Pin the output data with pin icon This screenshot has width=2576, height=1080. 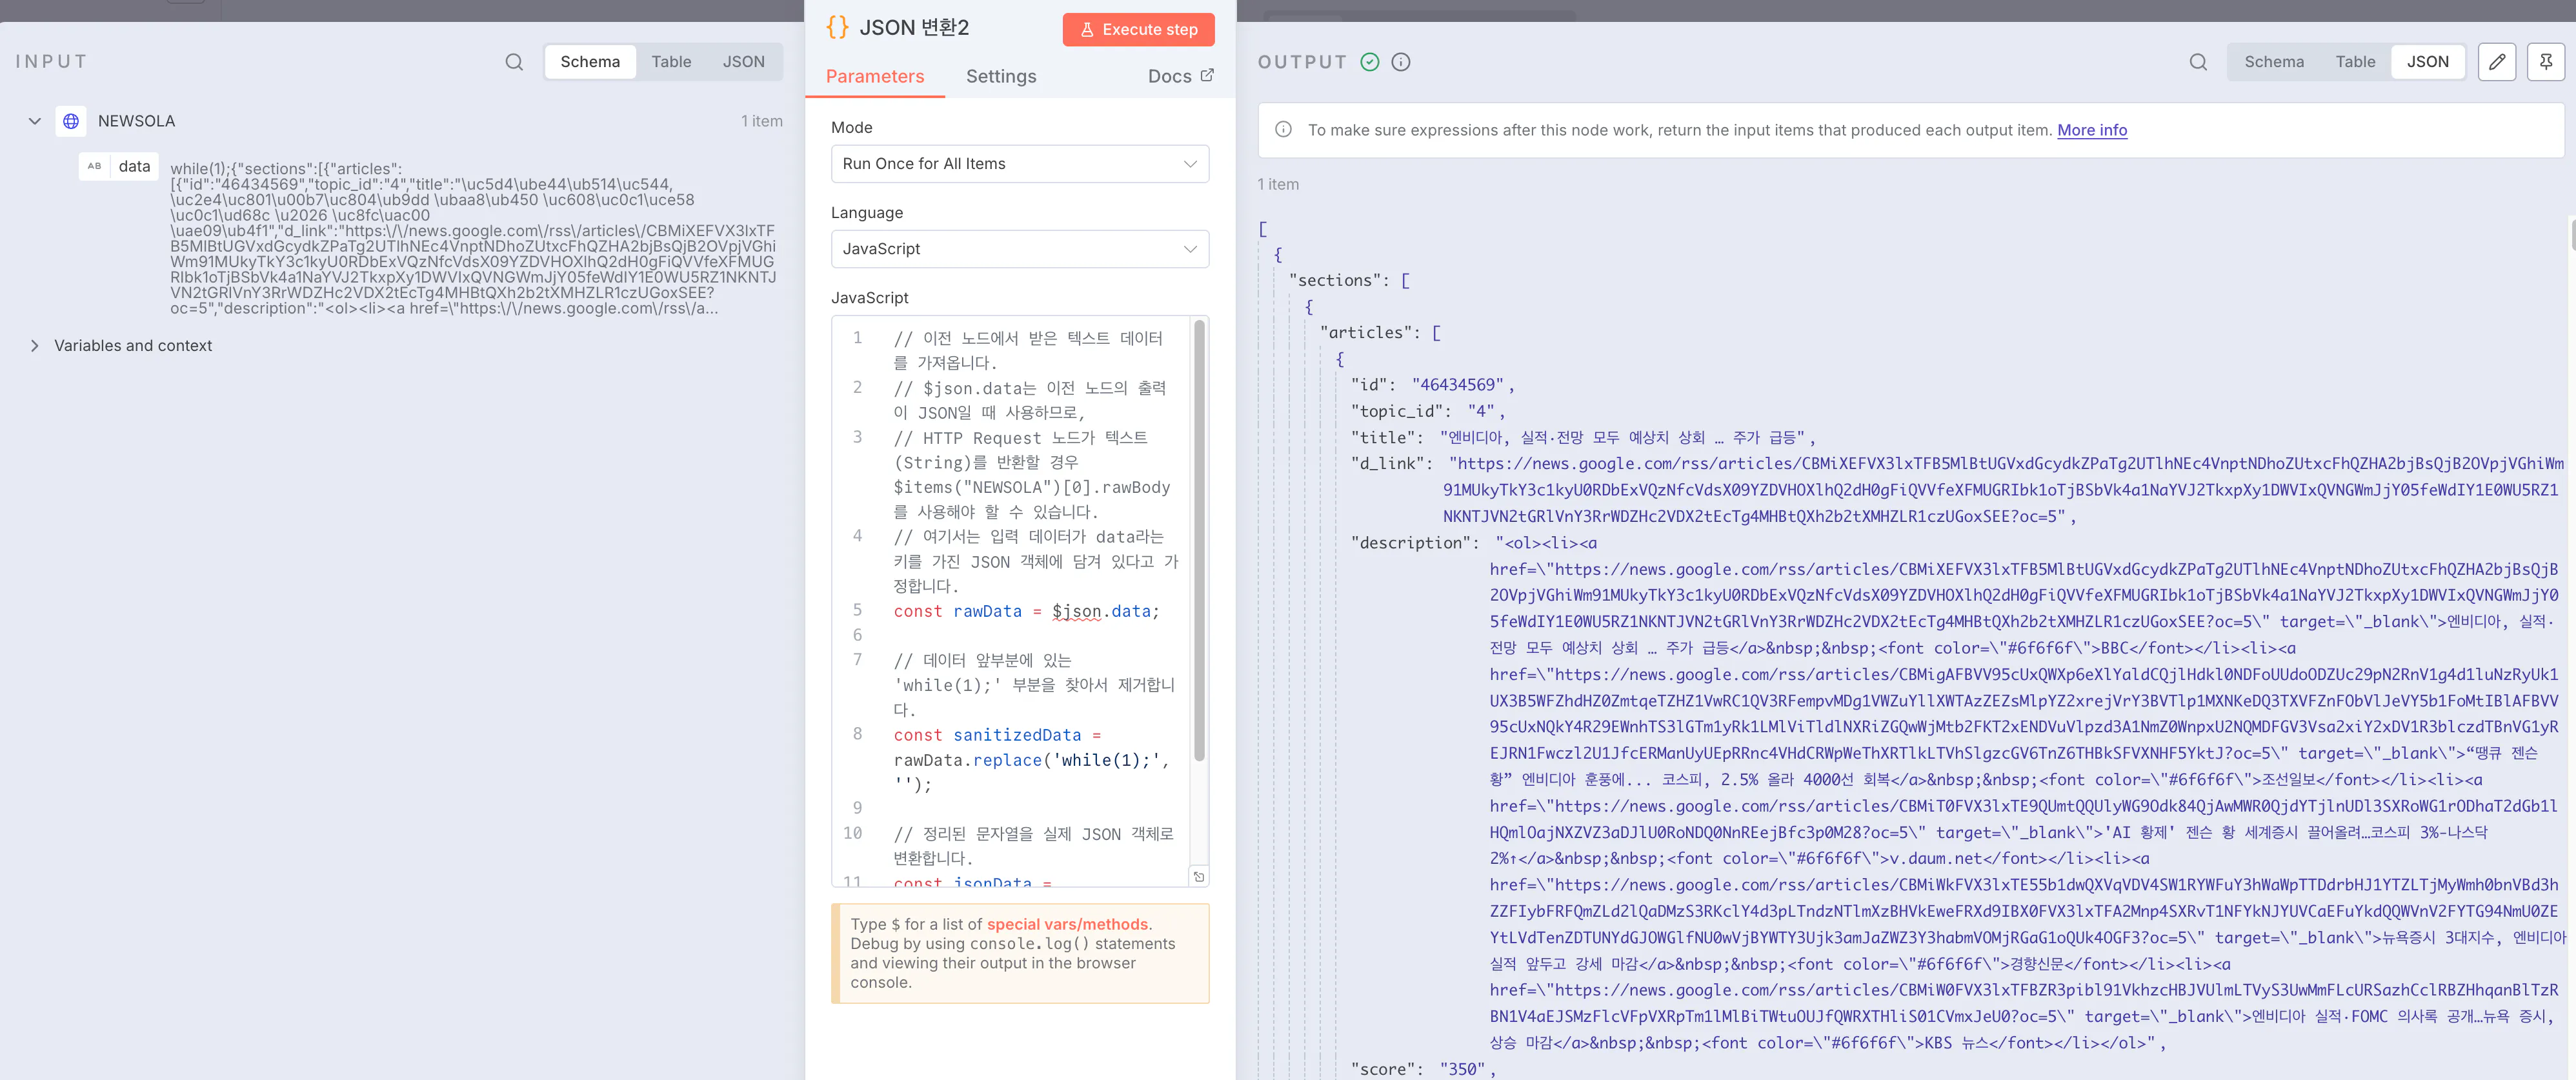[x=2545, y=62]
